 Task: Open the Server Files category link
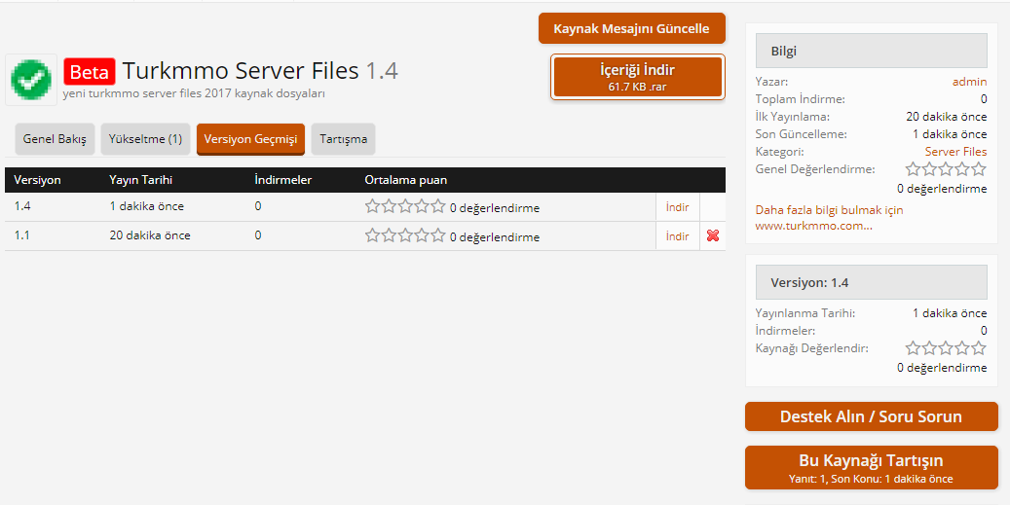click(955, 152)
